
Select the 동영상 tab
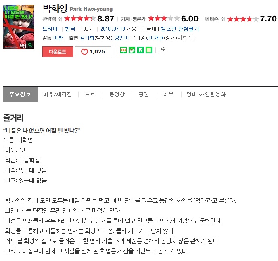(x=117, y=94)
